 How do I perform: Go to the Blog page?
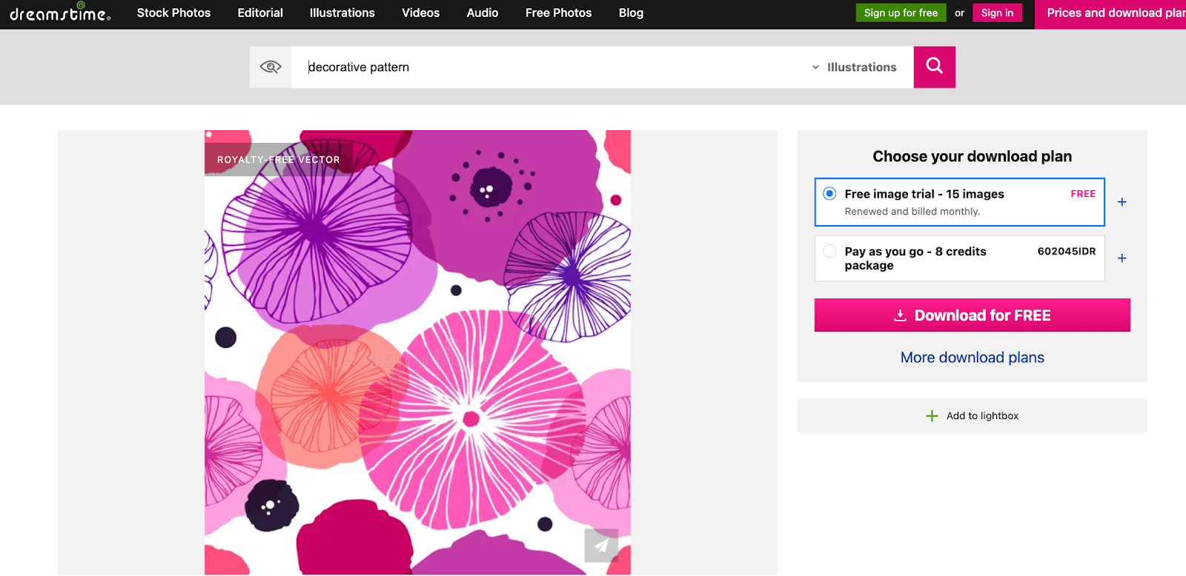click(x=631, y=13)
